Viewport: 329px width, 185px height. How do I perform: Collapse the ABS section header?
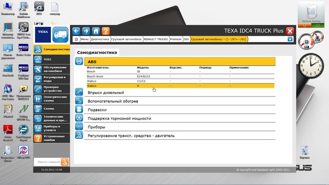click(x=179, y=62)
